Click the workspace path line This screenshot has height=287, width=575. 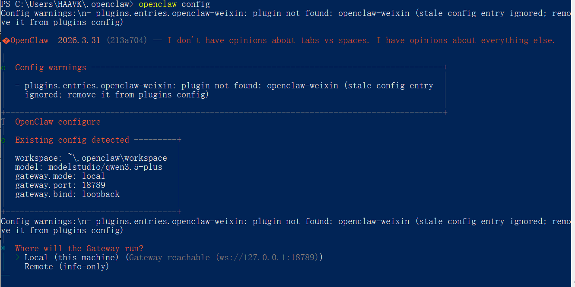91,158
